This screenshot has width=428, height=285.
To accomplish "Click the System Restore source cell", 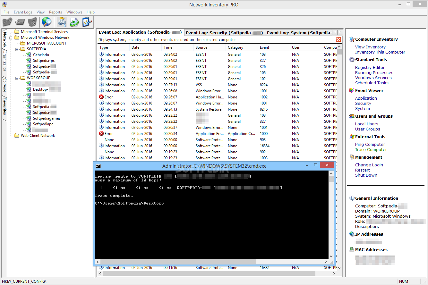I will (x=209, y=109).
